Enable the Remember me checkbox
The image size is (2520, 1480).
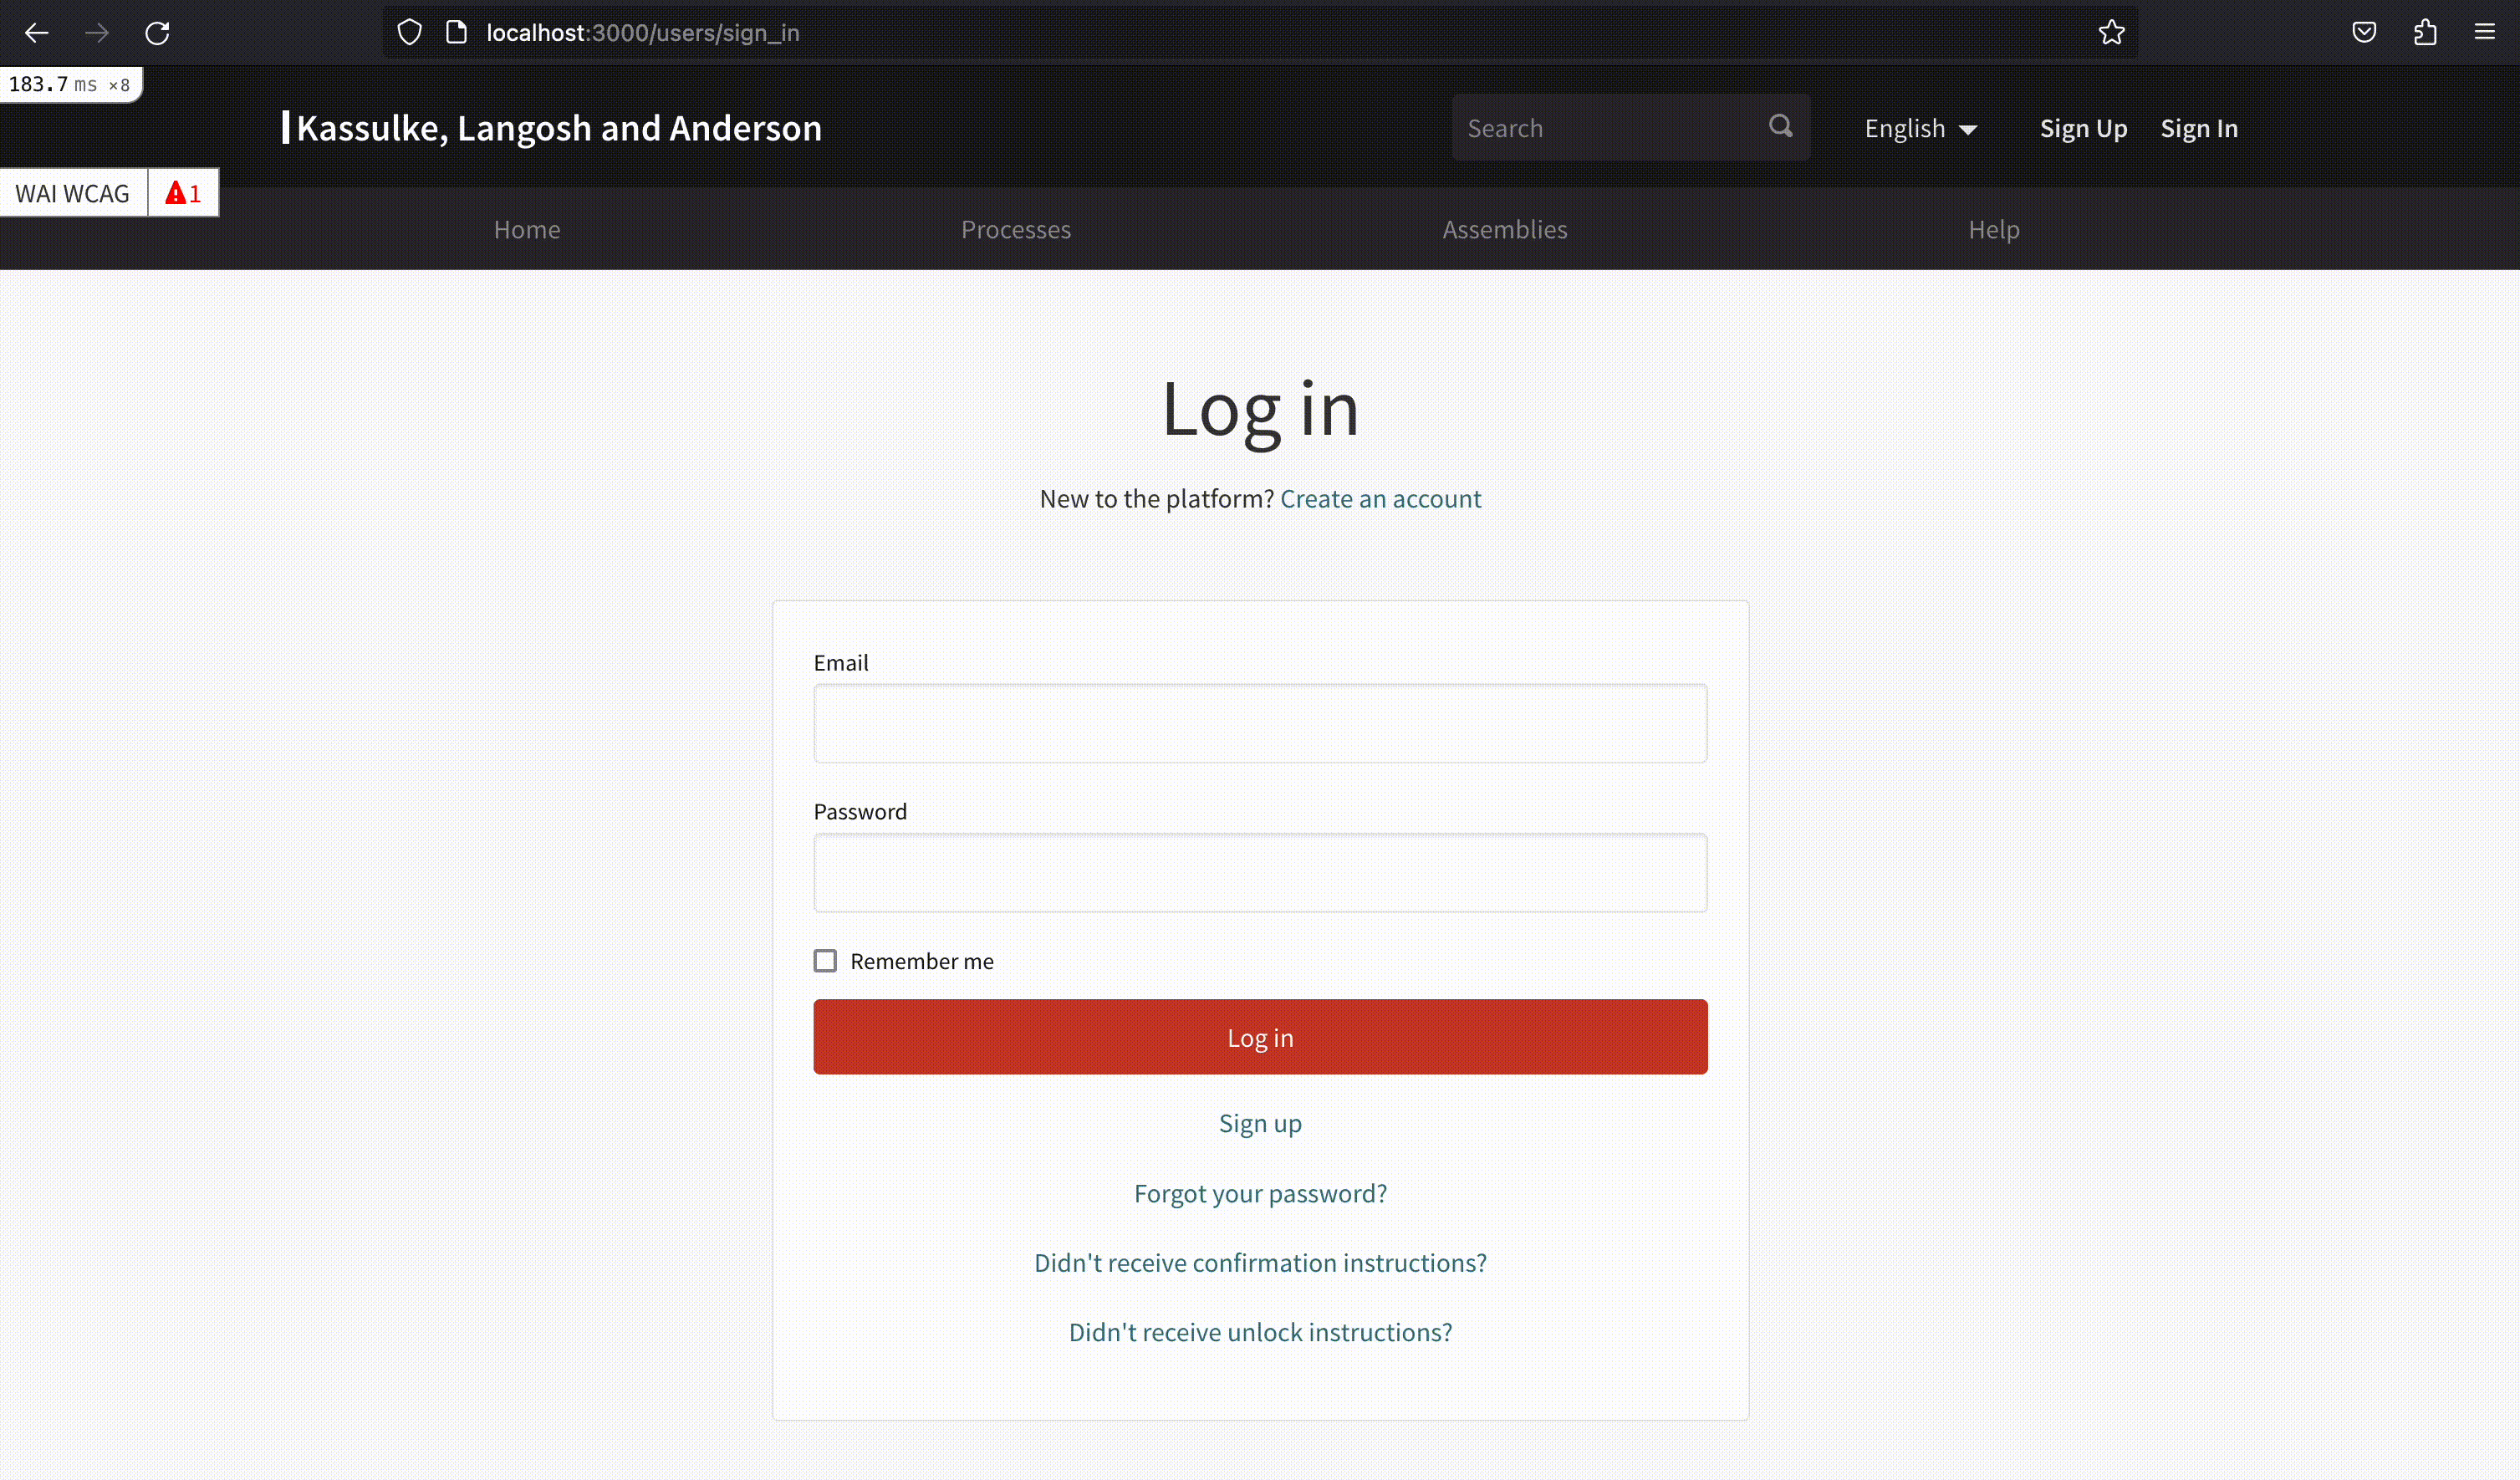825,961
